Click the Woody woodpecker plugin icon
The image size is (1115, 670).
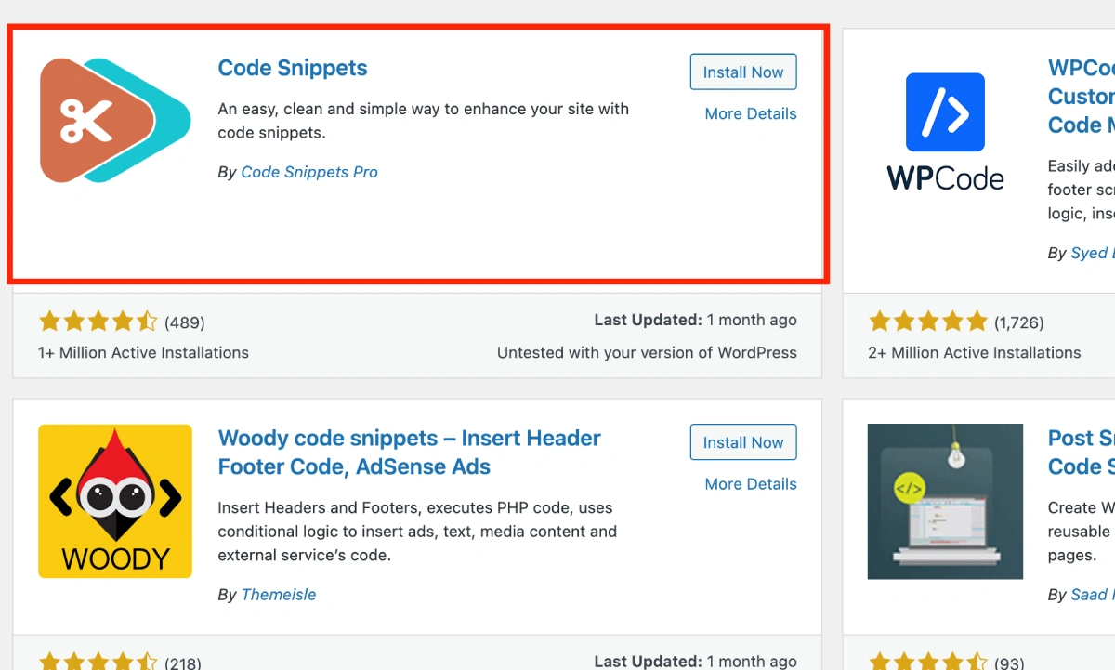tap(115, 501)
